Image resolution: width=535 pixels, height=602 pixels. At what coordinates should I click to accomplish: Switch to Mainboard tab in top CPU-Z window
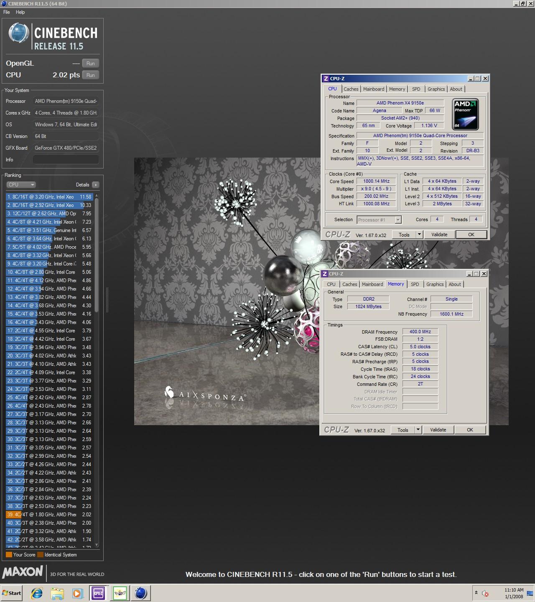point(374,89)
